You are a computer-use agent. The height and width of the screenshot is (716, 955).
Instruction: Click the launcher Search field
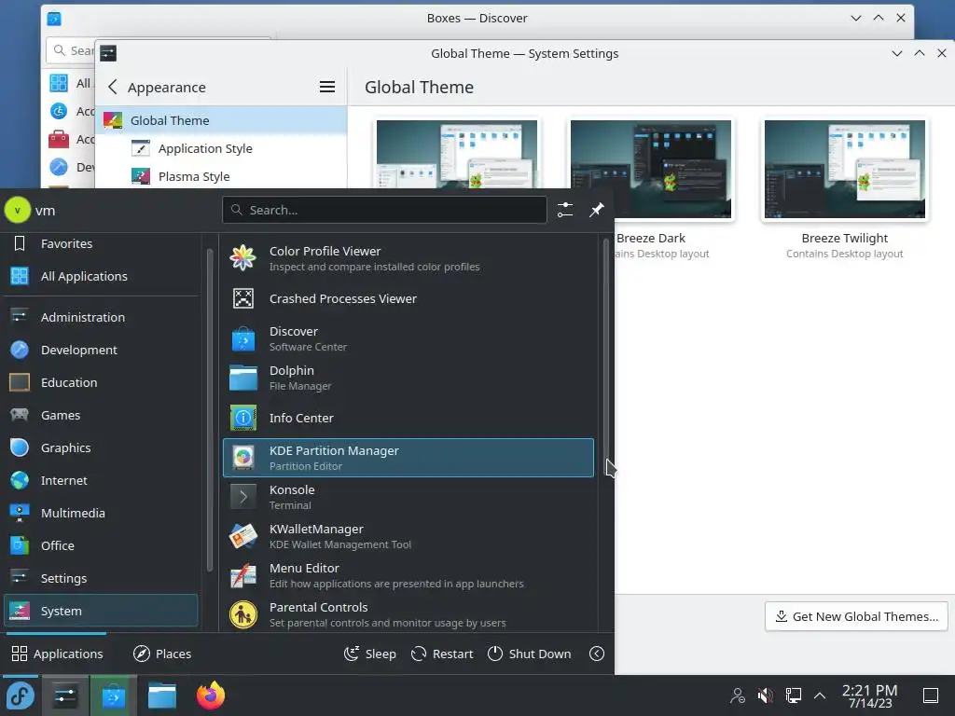384,210
